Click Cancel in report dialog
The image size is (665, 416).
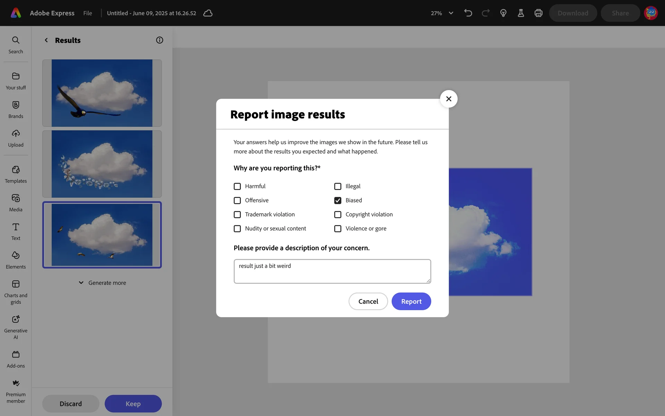coord(368,301)
